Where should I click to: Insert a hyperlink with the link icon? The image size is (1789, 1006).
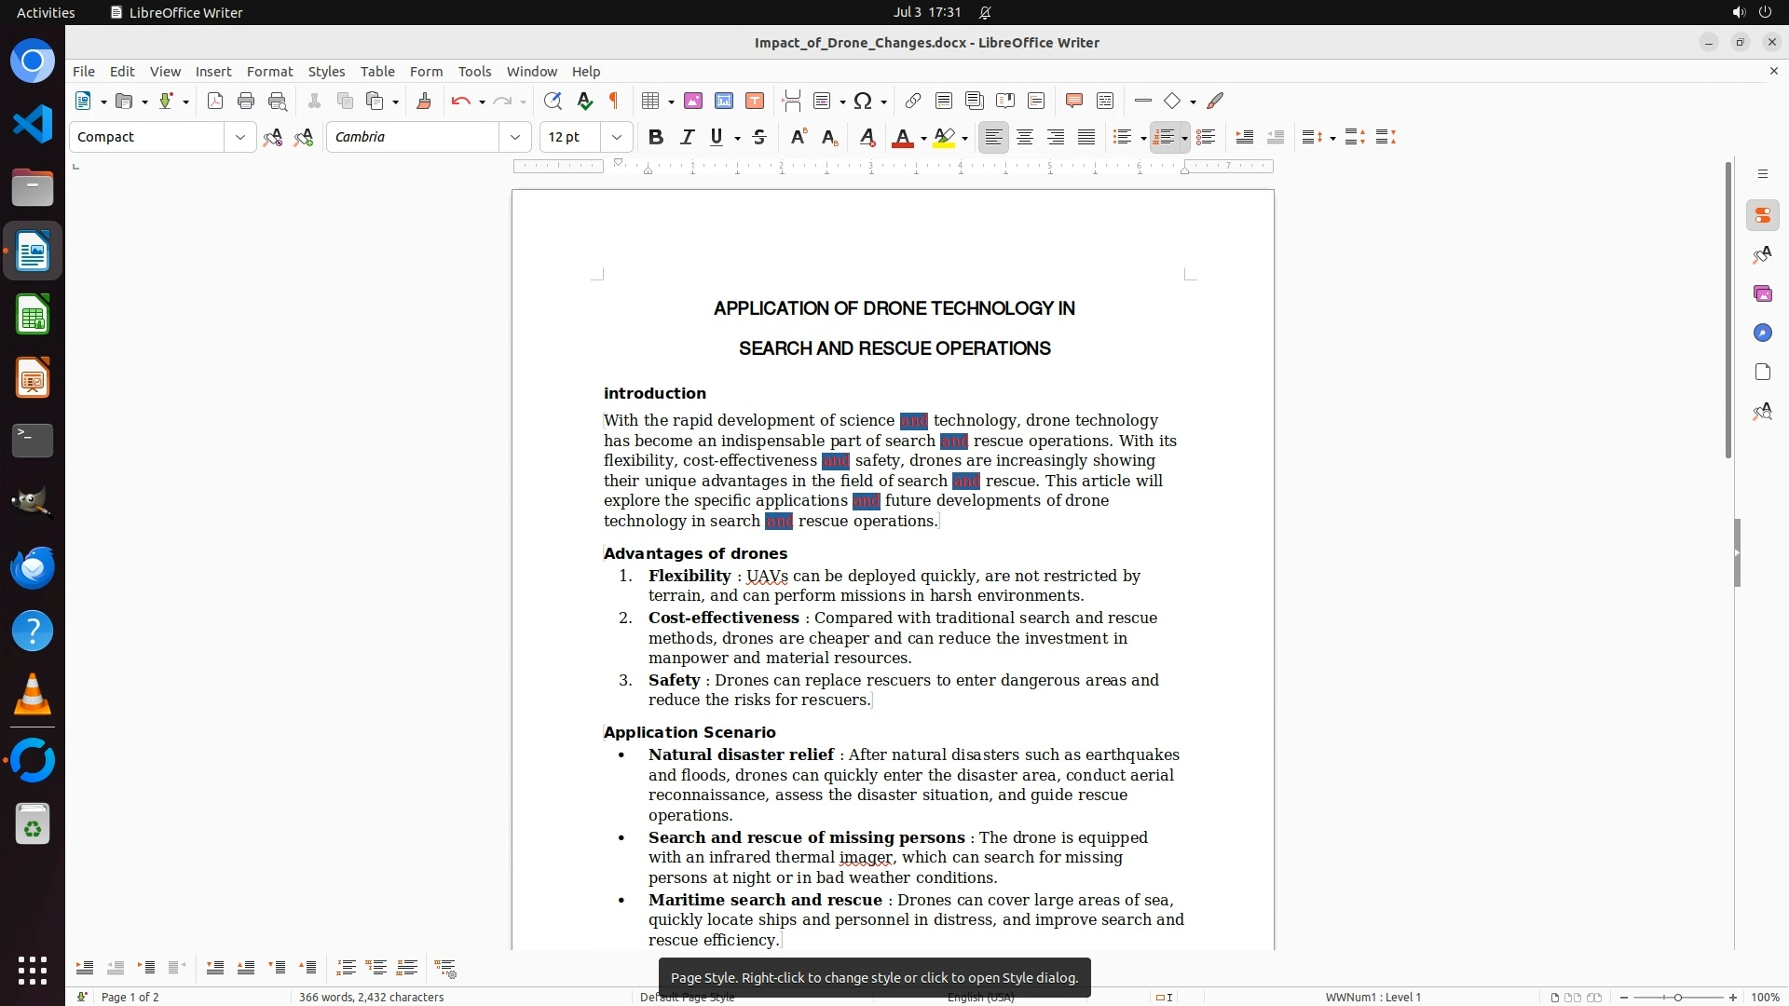[x=913, y=102]
